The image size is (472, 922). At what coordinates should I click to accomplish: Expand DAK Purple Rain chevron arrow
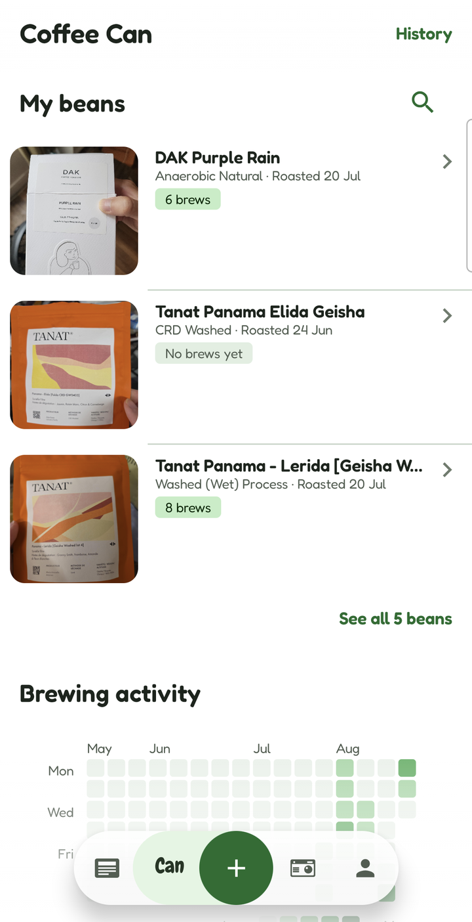pos(447,162)
